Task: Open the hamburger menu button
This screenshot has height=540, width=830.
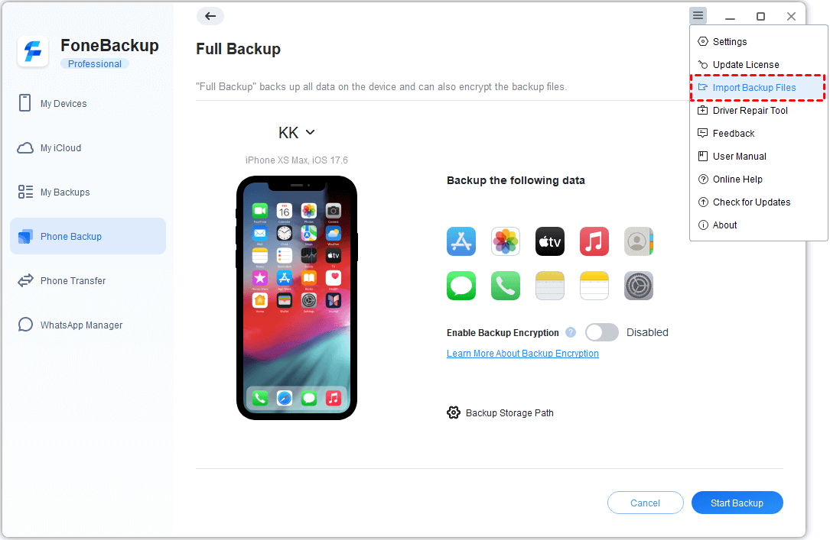Action: [x=698, y=16]
